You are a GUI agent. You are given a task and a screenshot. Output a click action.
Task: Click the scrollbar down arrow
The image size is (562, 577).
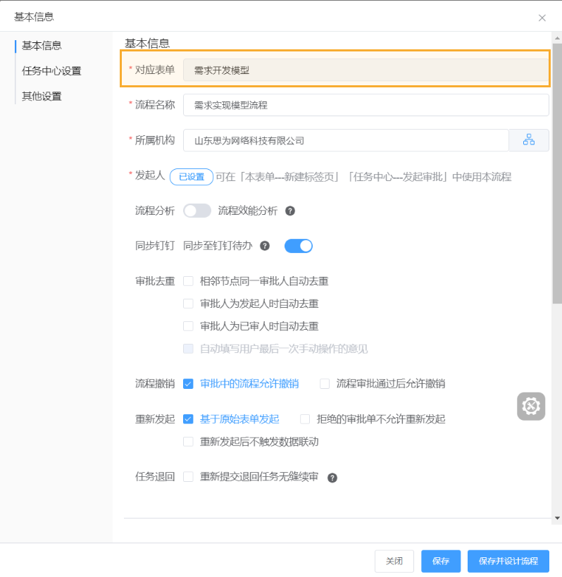coord(557,518)
